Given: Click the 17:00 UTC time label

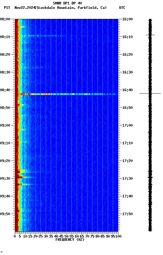Looking at the screenshot, I should [x=127, y=125].
